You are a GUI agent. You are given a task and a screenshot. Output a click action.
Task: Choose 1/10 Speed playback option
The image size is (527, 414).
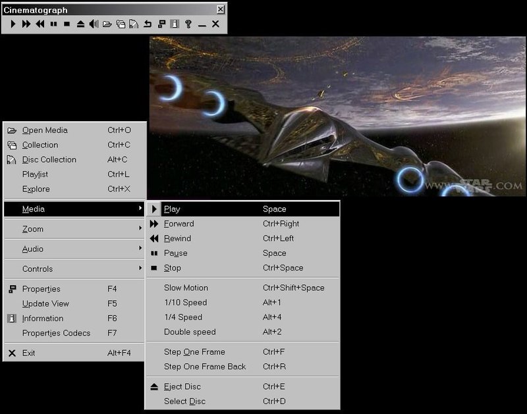tap(242, 303)
